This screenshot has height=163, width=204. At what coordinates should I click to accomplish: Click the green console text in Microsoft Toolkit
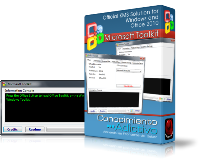coord(45,97)
